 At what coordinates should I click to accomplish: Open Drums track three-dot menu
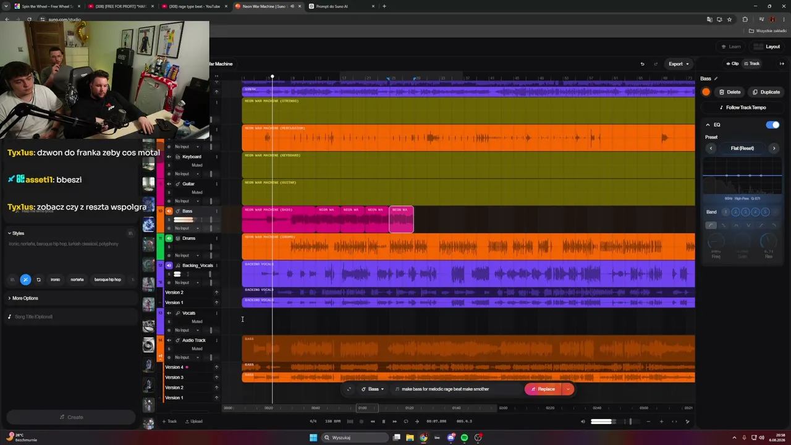tap(216, 239)
